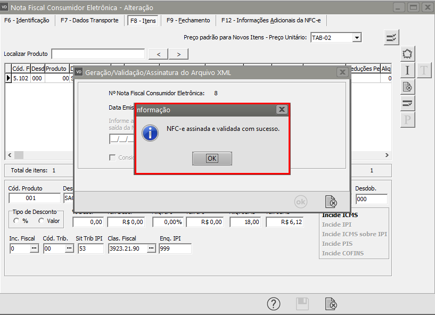Click the bottom cancel document icon
435x315 pixels.
point(331,304)
